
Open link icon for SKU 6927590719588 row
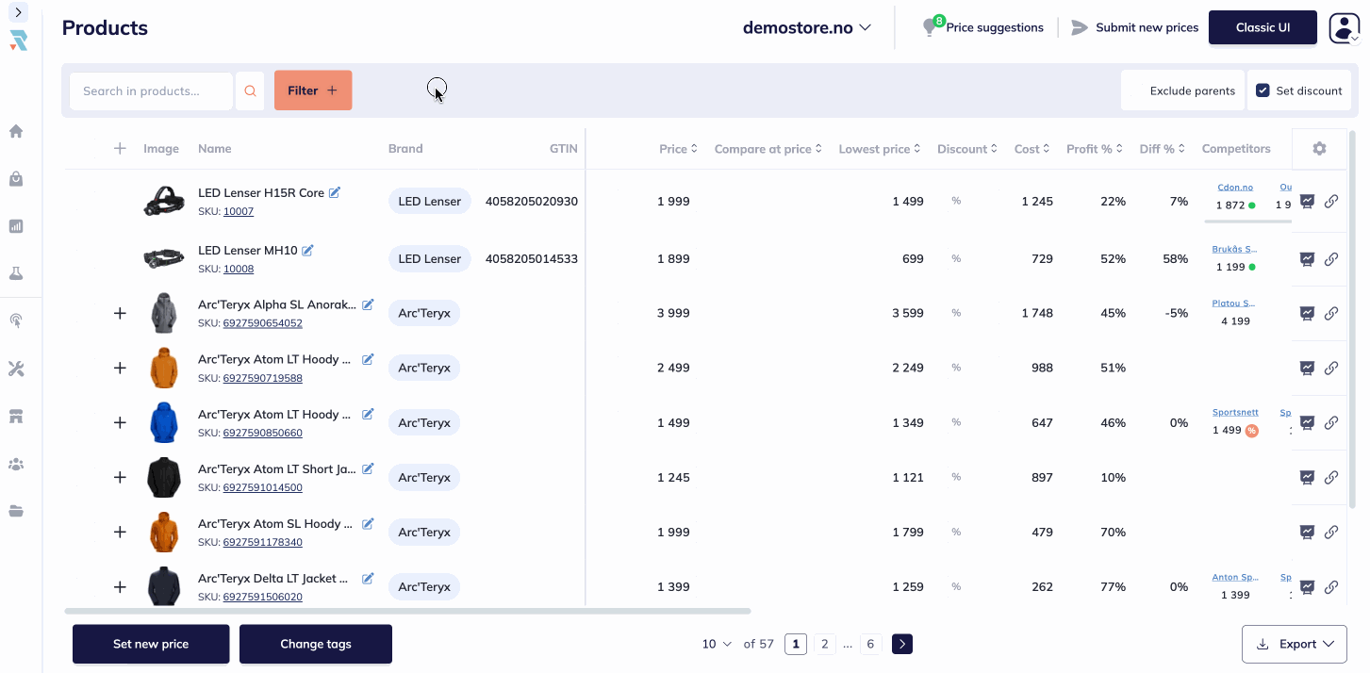pyautogui.click(x=1331, y=368)
